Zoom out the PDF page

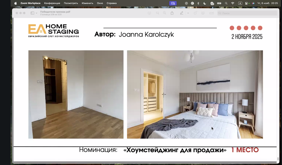pos(158,13)
